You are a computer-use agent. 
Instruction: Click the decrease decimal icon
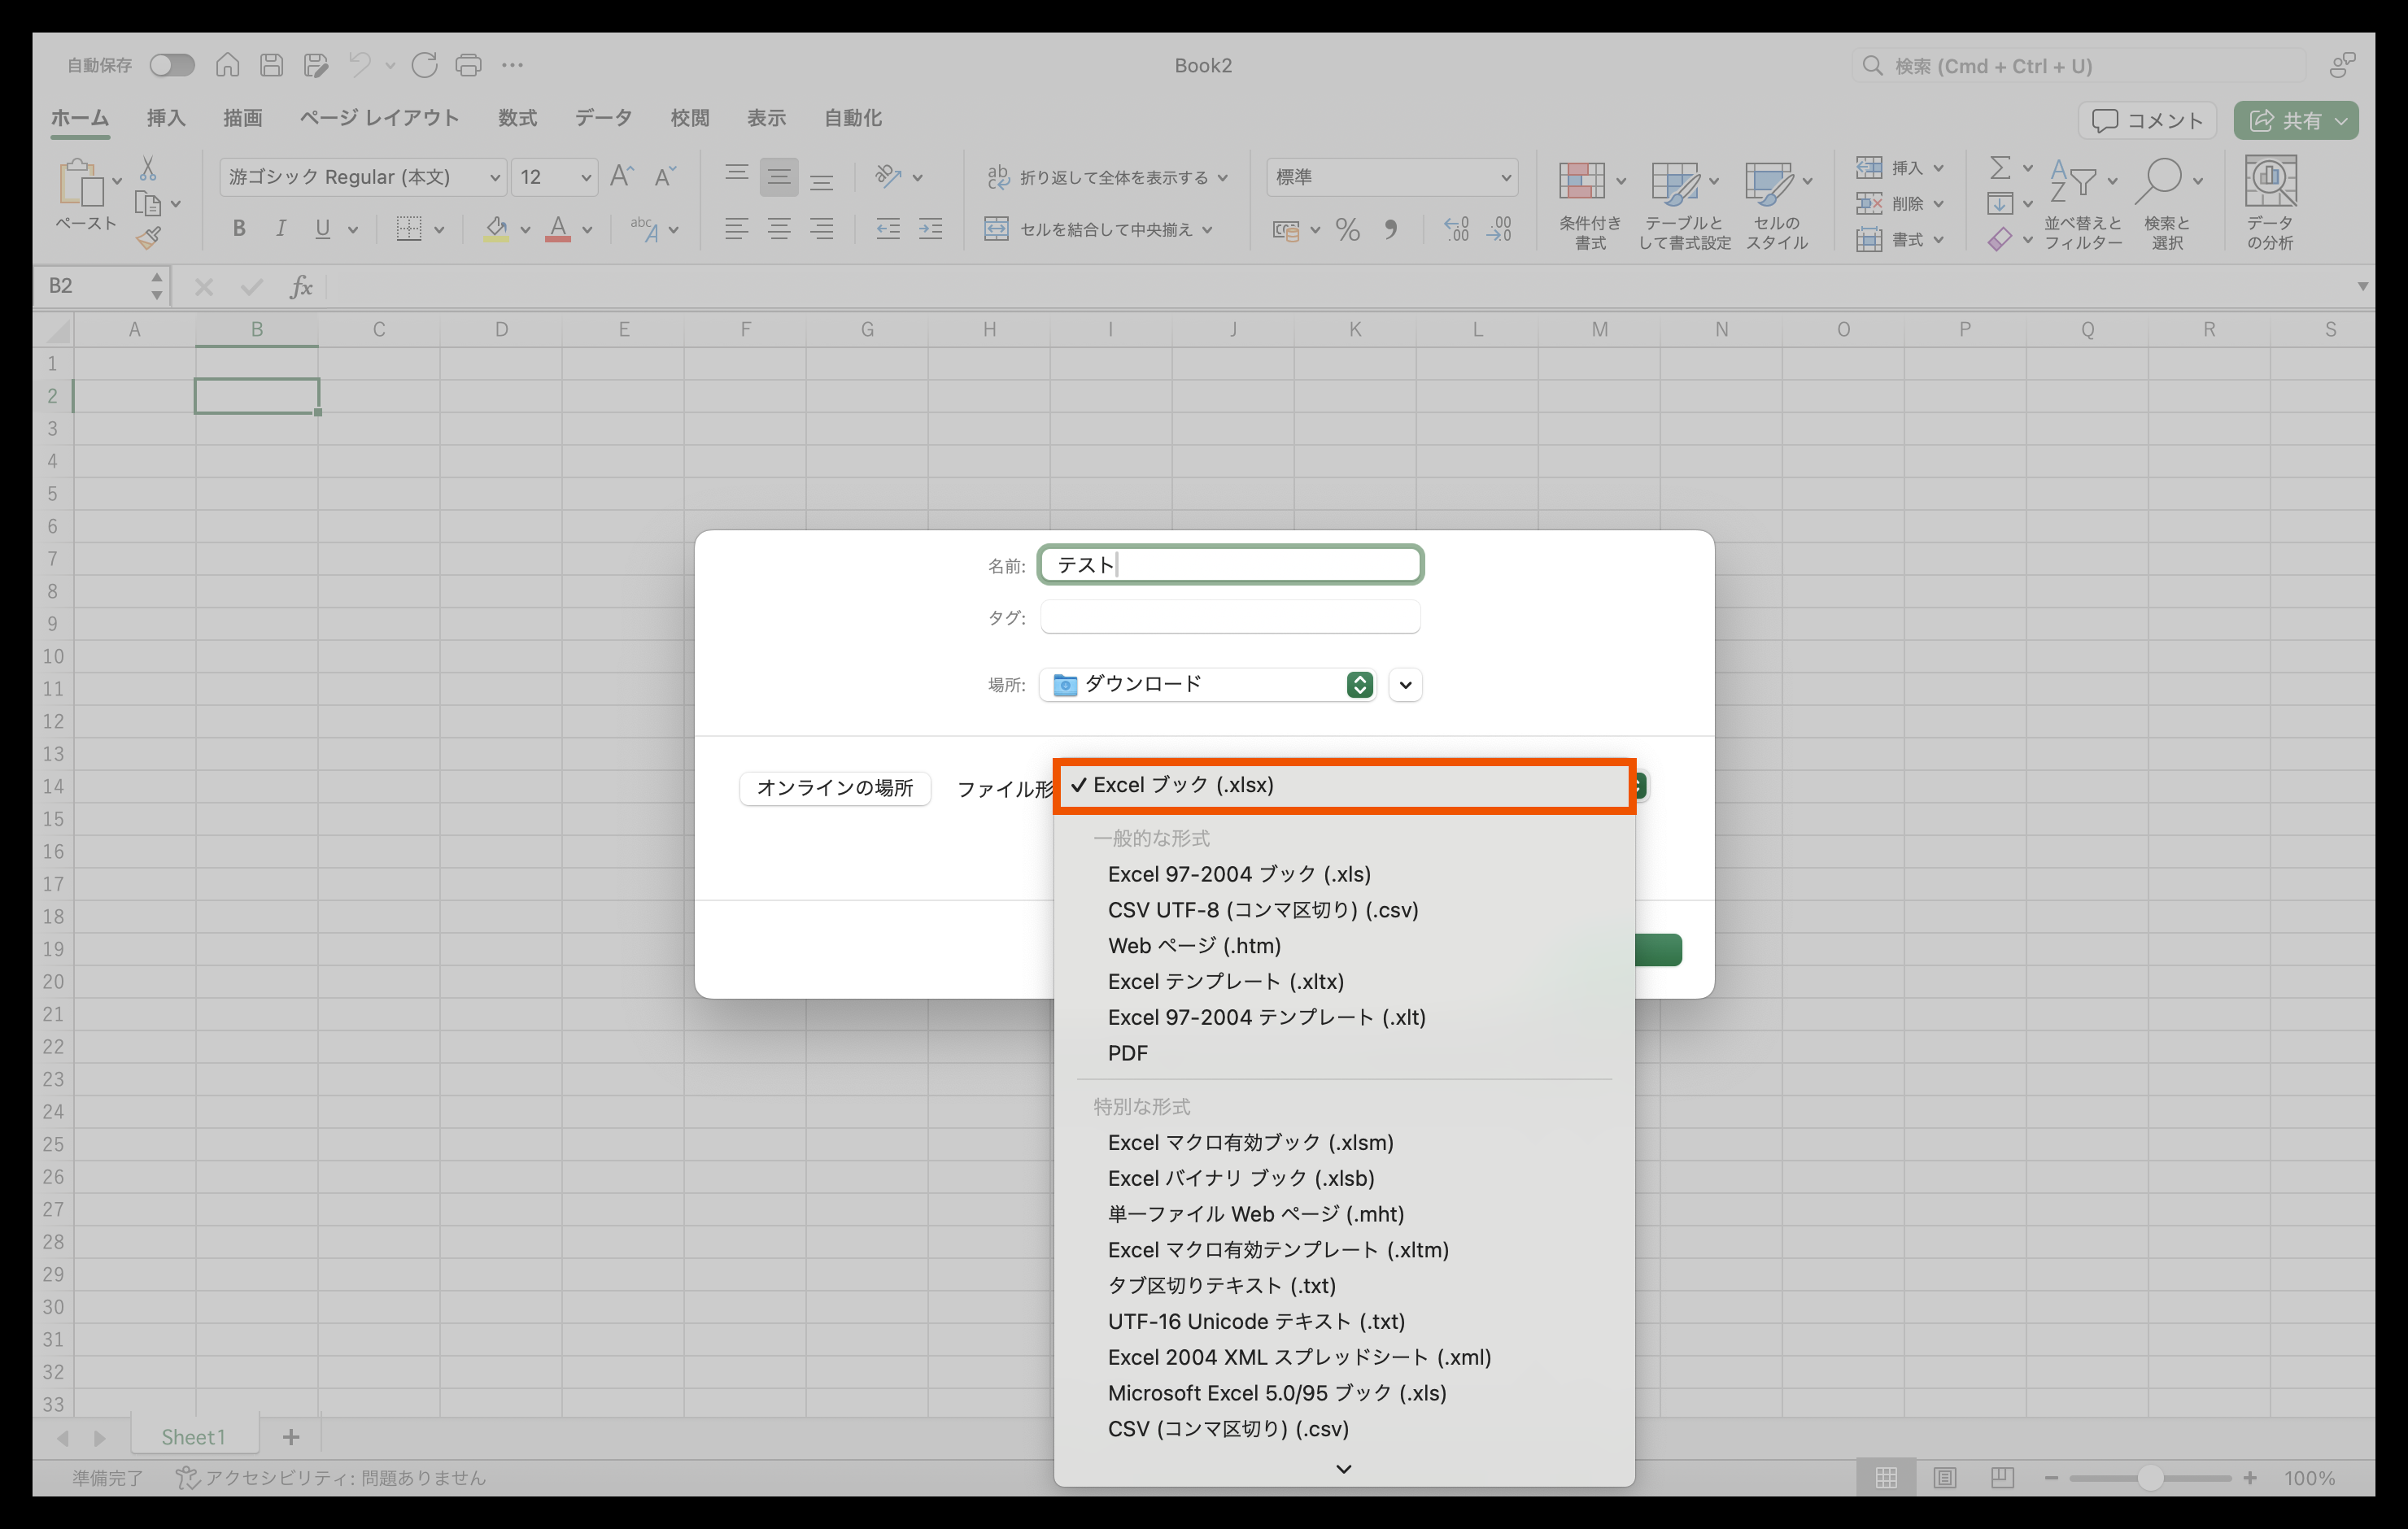point(1499,230)
